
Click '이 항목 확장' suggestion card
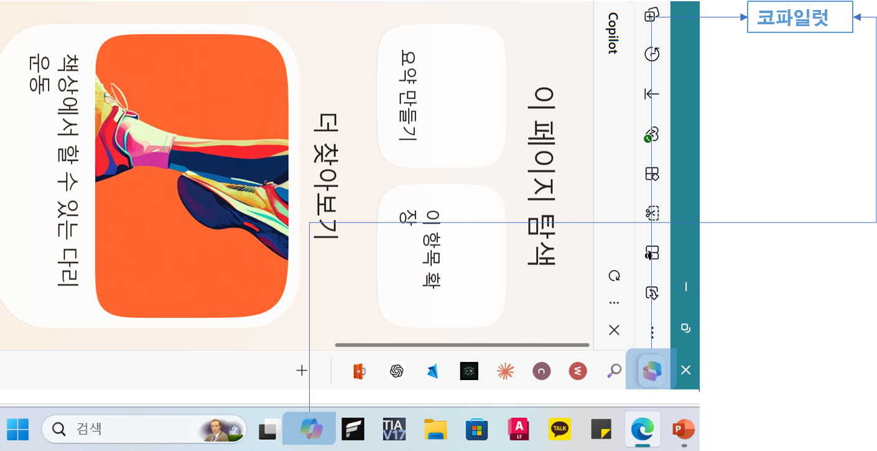(x=441, y=256)
